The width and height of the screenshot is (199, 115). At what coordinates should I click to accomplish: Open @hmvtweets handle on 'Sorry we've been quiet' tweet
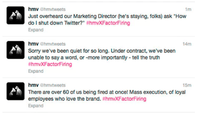click(x=53, y=44)
